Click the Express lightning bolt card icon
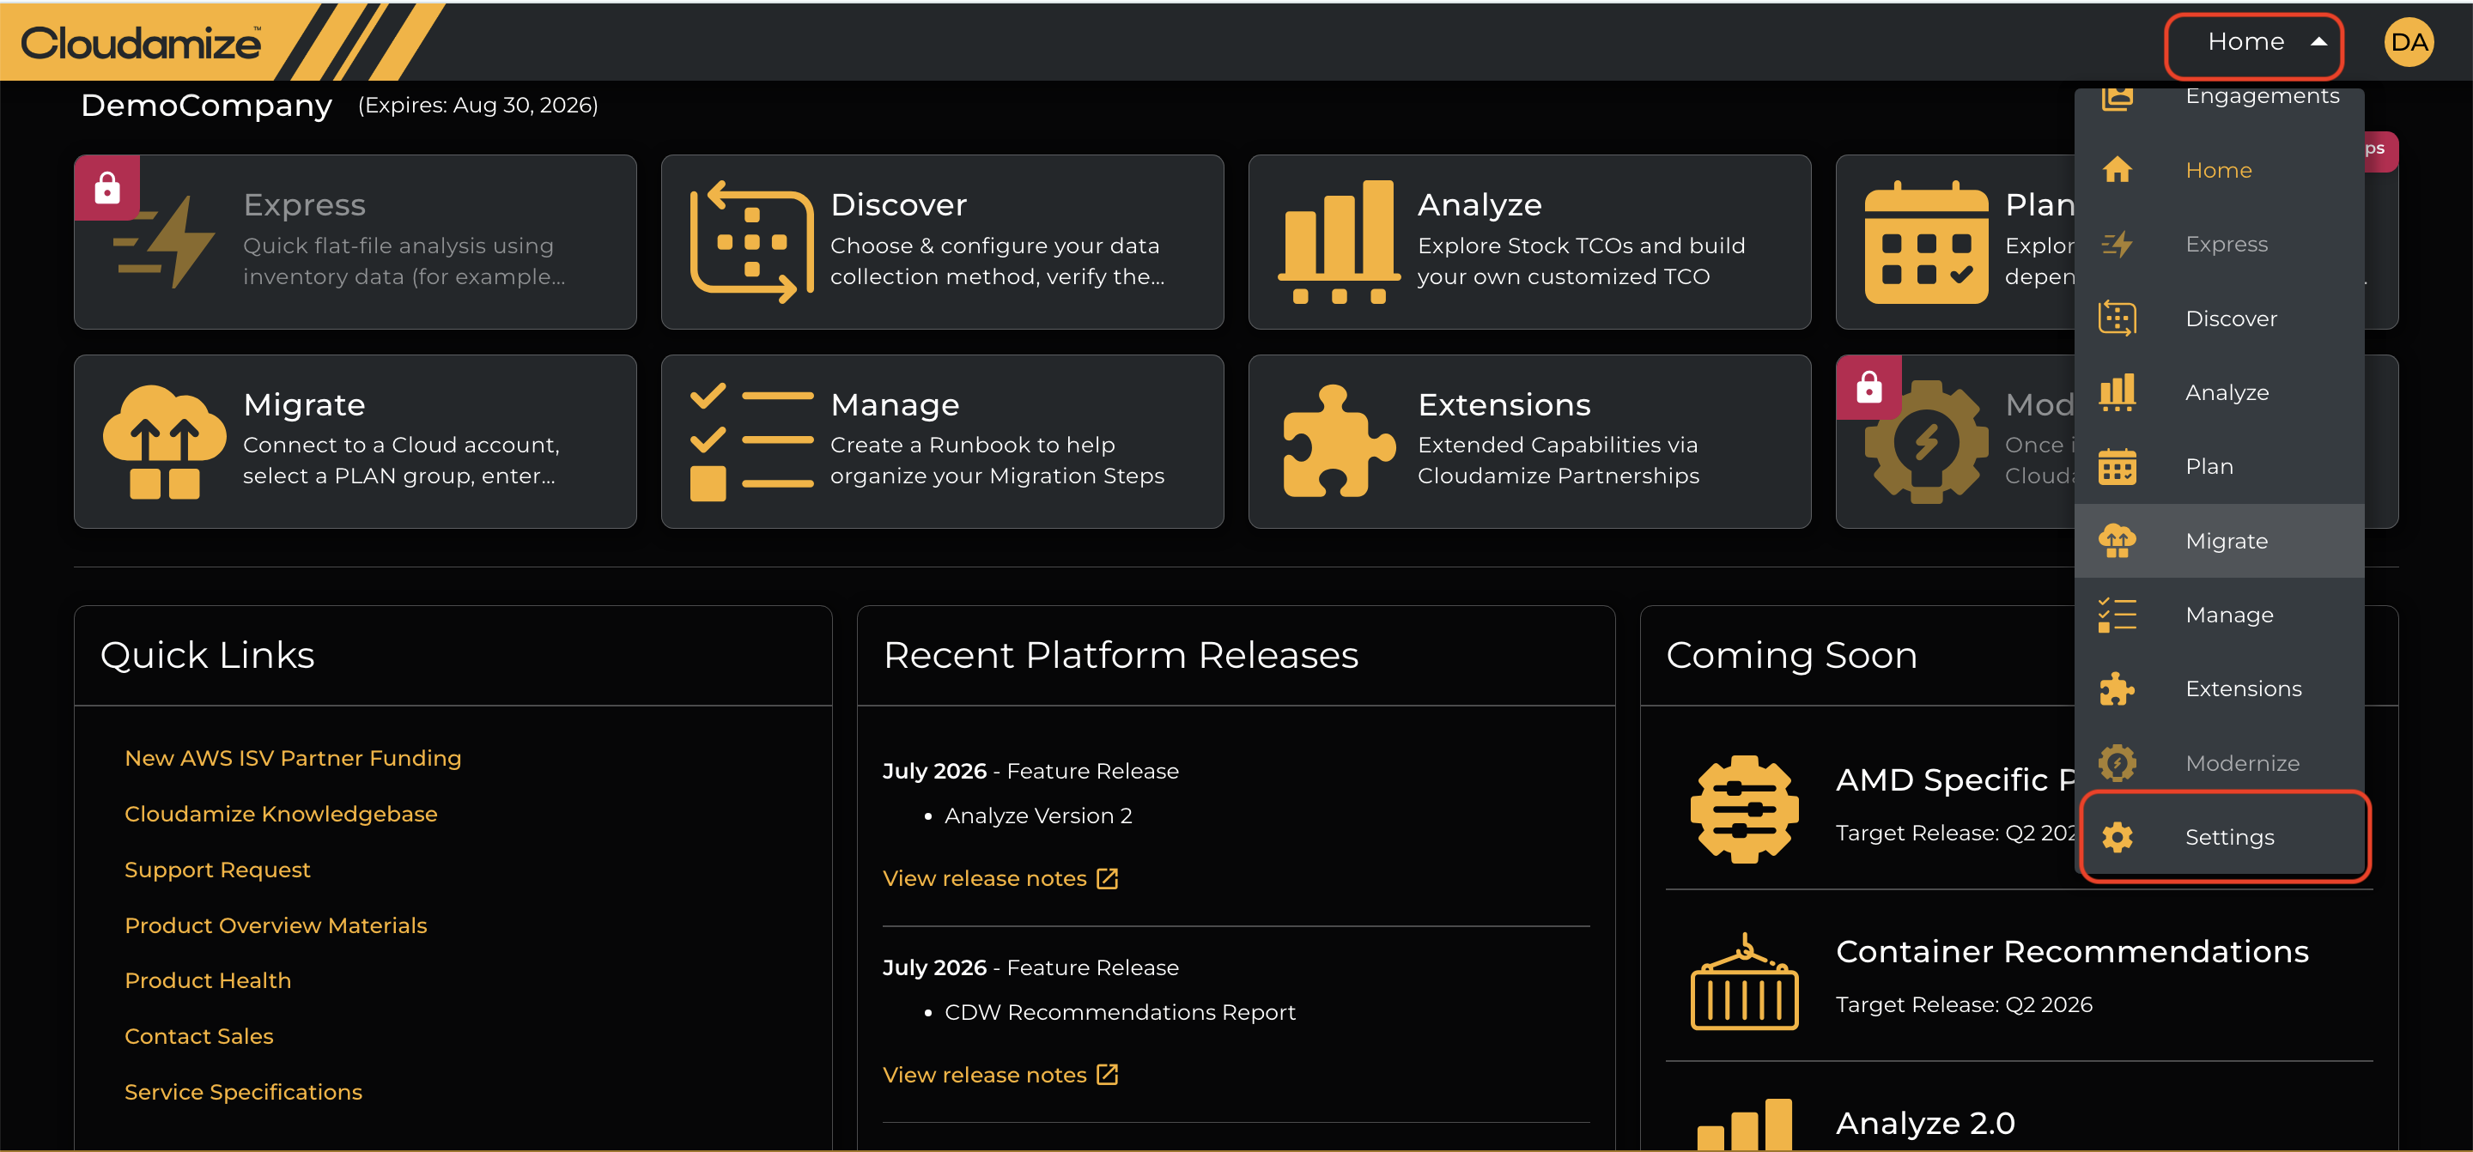 pyautogui.click(x=164, y=242)
